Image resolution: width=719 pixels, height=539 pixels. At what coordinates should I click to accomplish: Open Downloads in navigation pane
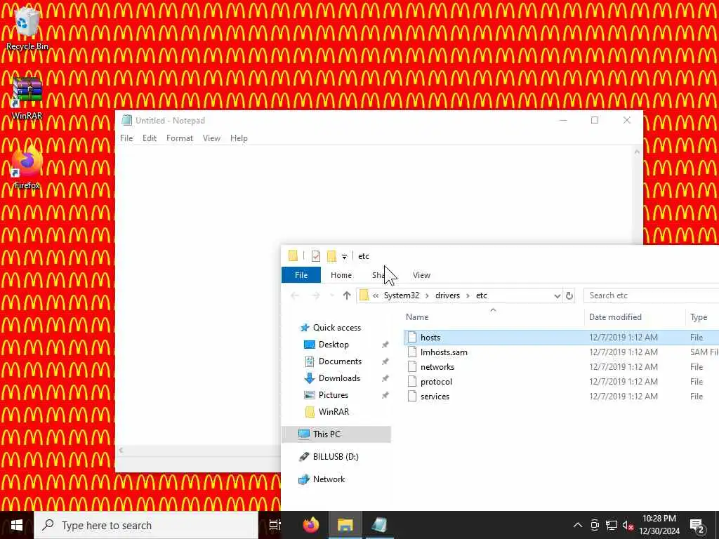click(x=339, y=378)
